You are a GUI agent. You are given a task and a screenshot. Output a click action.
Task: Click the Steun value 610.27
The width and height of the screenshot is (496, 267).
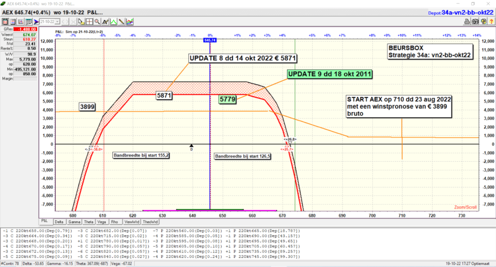[x=25, y=39]
